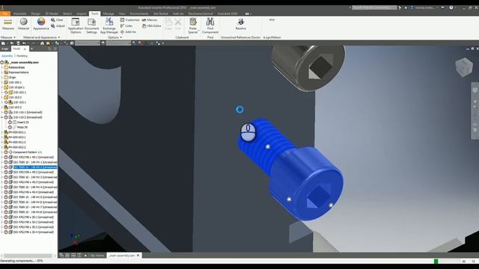Select the Measure tool in the ribbon
479x269 pixels.
pos(8,24)
